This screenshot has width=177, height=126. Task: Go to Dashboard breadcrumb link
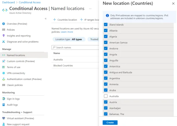pyautogui.click(x=8, y=2)
